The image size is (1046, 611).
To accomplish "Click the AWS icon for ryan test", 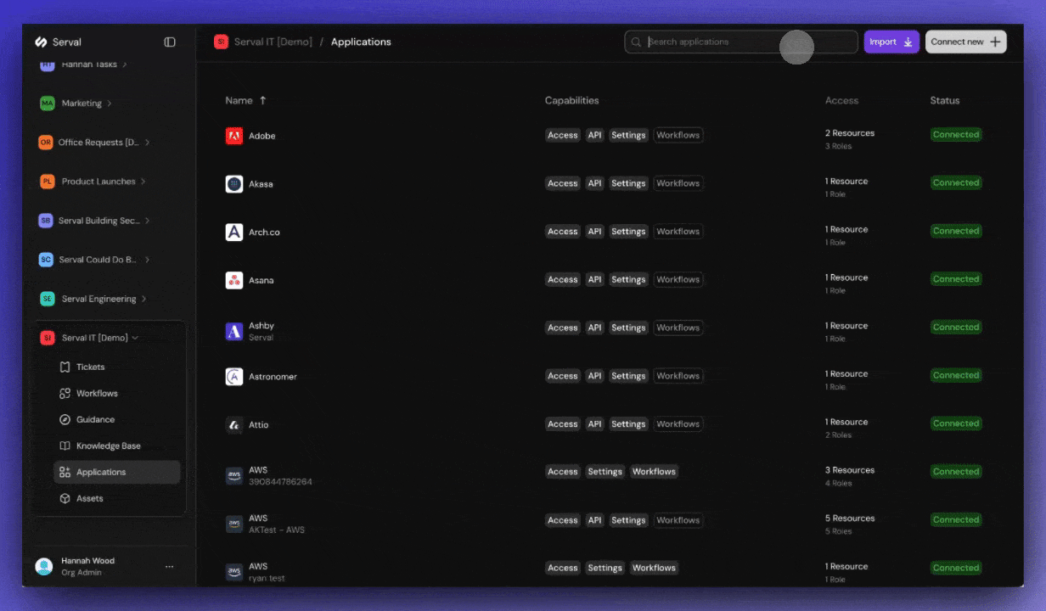I will (233, 570).
